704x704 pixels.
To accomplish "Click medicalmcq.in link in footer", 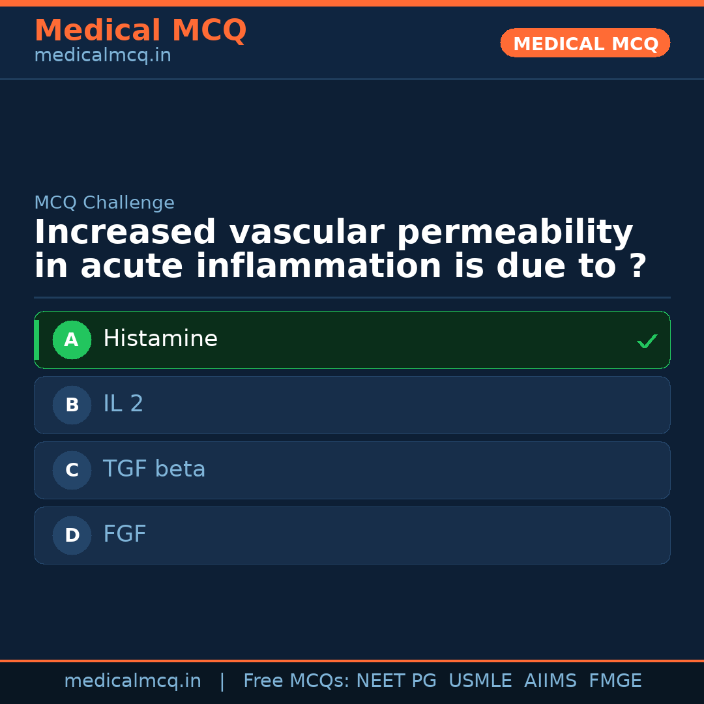I will point(132,681).
